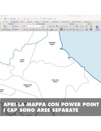101x131 pixels.
Task: Align text to the right
Action: [x=67, y=29]
